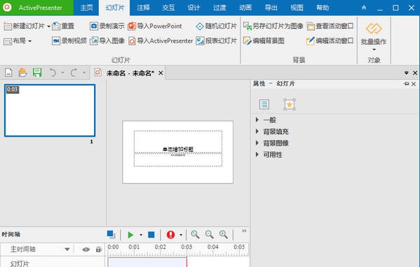This screenshot has height=267, width=420.
Task: Insert a Report Slide (报表幻灯片)
Action: click(x=217, y=41)
